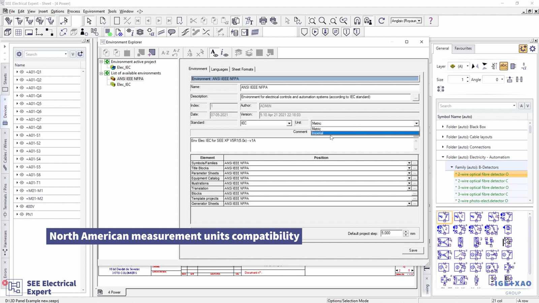Select the arrow pointer selection tool
Screen dimensions: 539x303
(x=89, y=21)
